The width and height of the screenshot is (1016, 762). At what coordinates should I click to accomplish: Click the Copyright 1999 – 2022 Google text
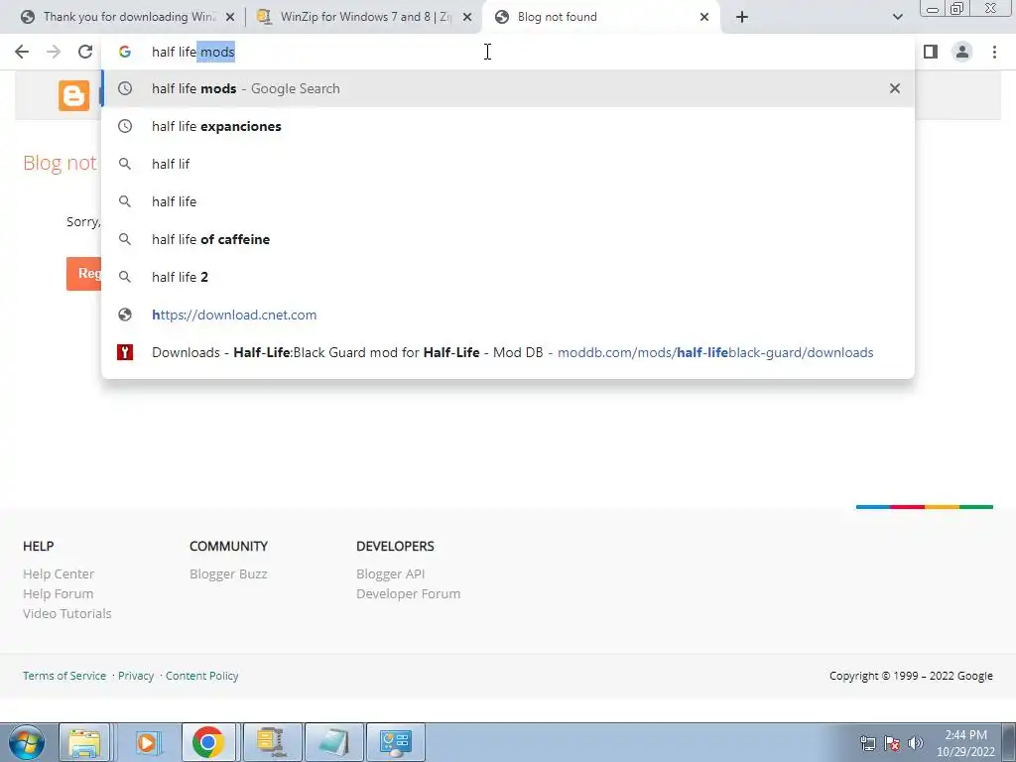tap(911, 676)
